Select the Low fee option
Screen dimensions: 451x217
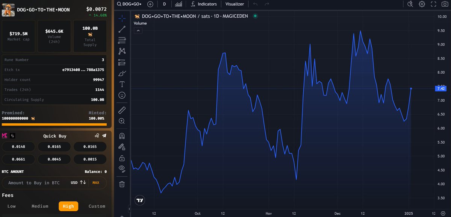[x=12, y=206]
